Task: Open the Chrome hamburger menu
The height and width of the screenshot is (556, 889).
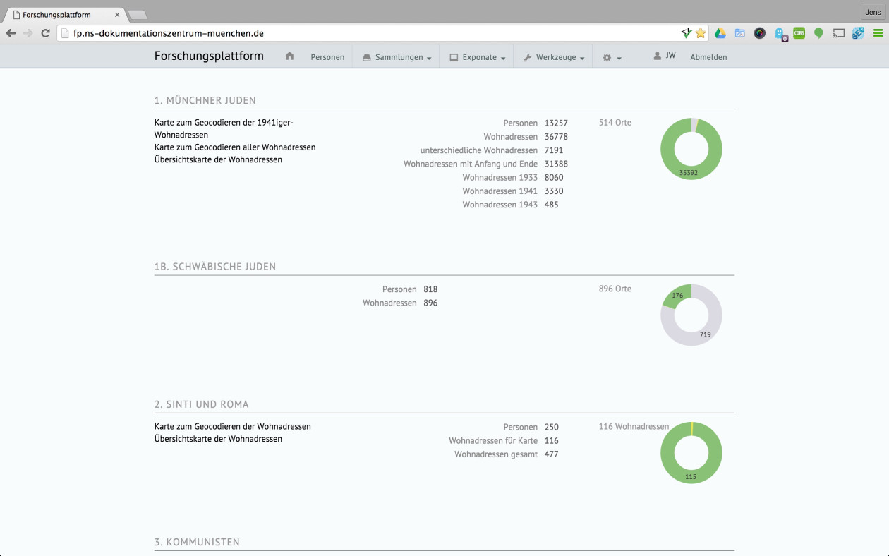Action: [x=878, y=33]
